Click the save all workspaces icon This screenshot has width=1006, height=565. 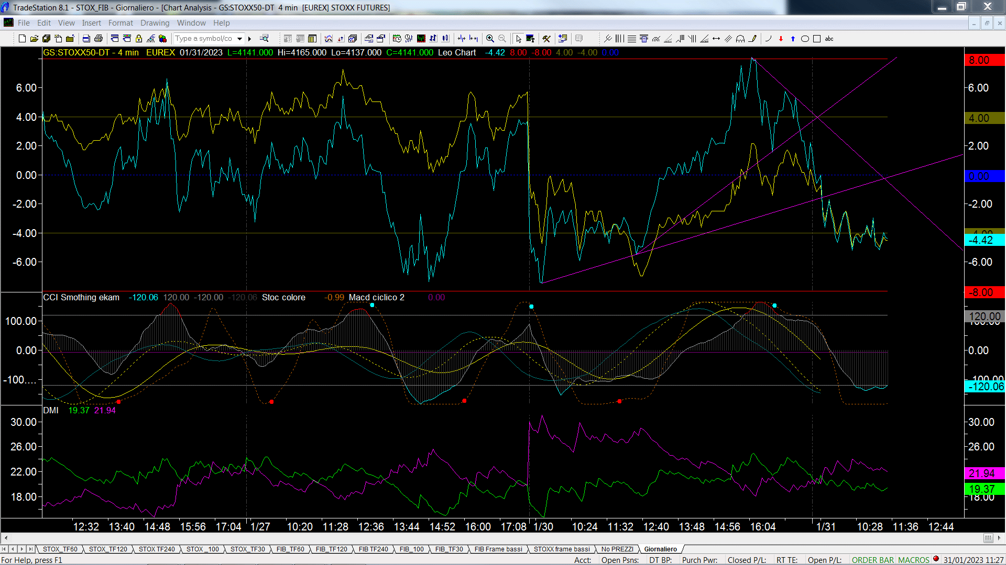(46, 39)
